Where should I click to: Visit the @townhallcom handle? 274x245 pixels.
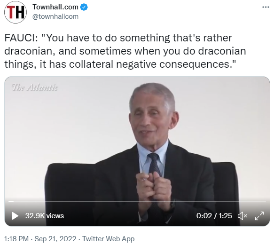tap(55, 16)
